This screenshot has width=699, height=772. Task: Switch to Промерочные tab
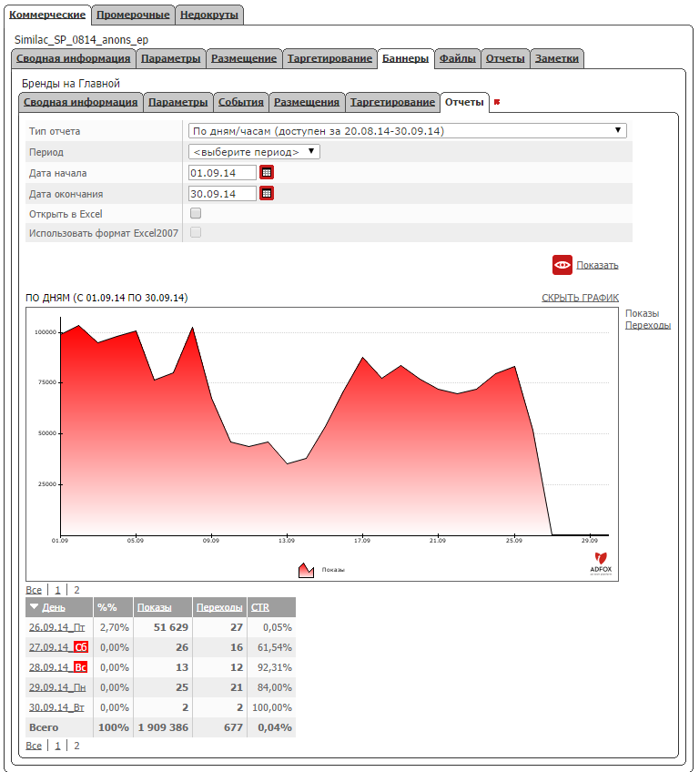(133, 15)
